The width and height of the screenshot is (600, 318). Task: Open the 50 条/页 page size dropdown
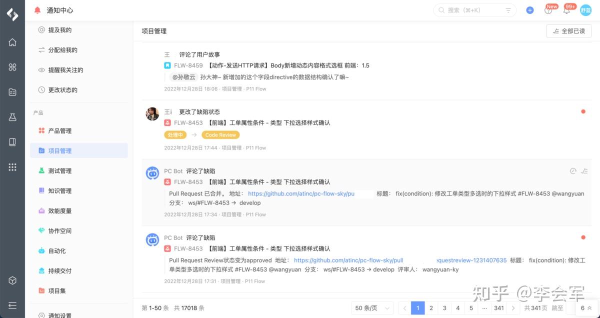click(x=372, y=308)
